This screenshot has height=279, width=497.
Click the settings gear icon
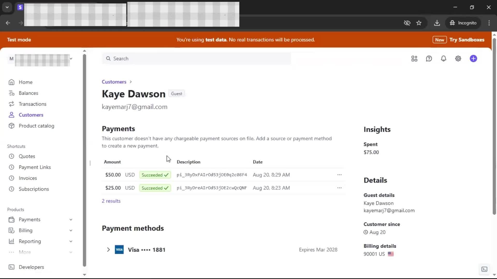458,59
